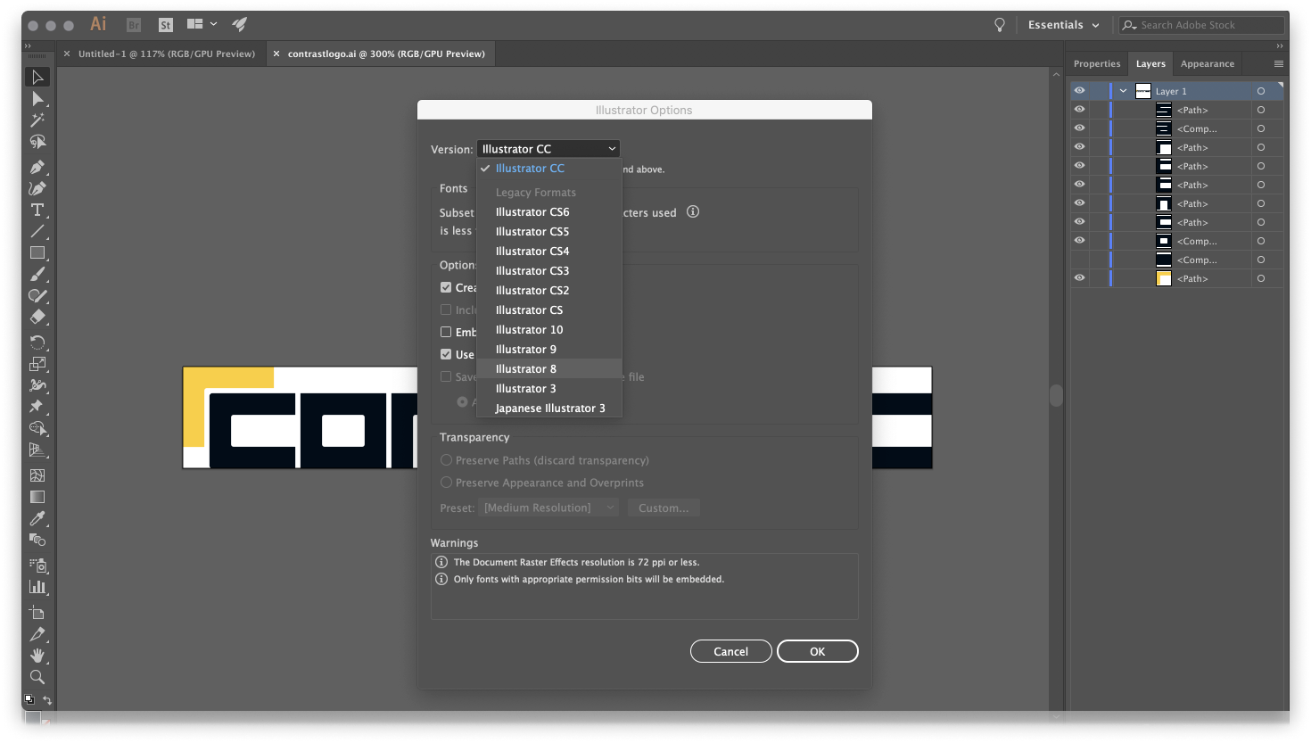
Task: Open the Version dropdown
Action: tap(548, 149)
